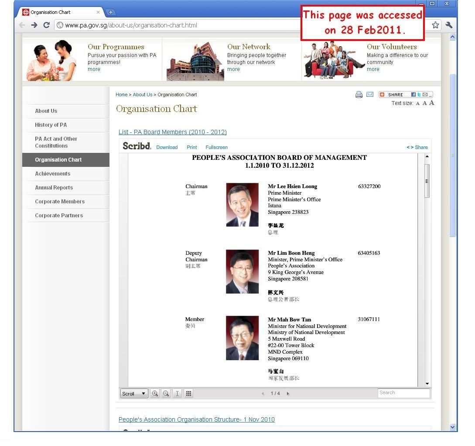
Task: Click the browser page scrollbar thumb
Action: 453,155
